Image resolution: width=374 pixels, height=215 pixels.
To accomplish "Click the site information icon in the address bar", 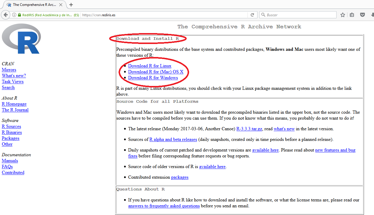I will click(14, 15).
